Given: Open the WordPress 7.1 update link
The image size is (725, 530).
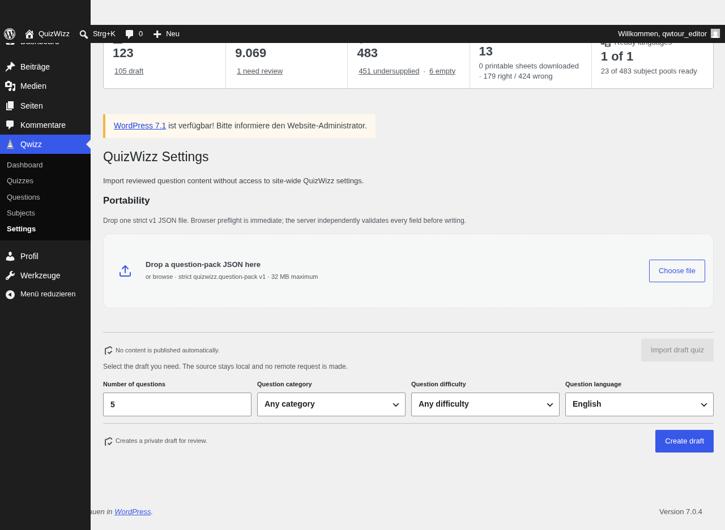Looking at the screenshot, I should pos(140,126).
